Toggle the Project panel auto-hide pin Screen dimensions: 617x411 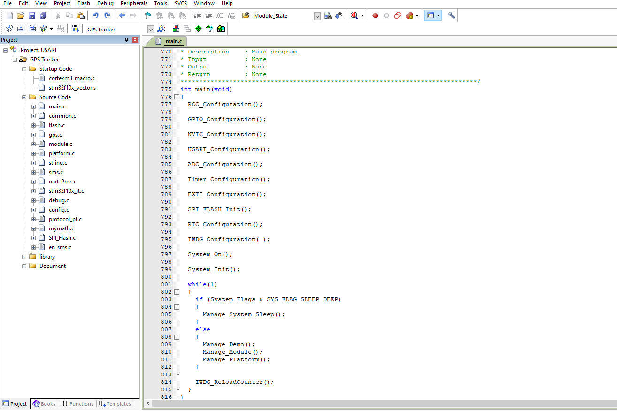coord(126,40)
